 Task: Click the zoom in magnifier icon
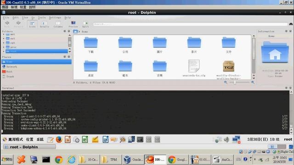(253, 82)
